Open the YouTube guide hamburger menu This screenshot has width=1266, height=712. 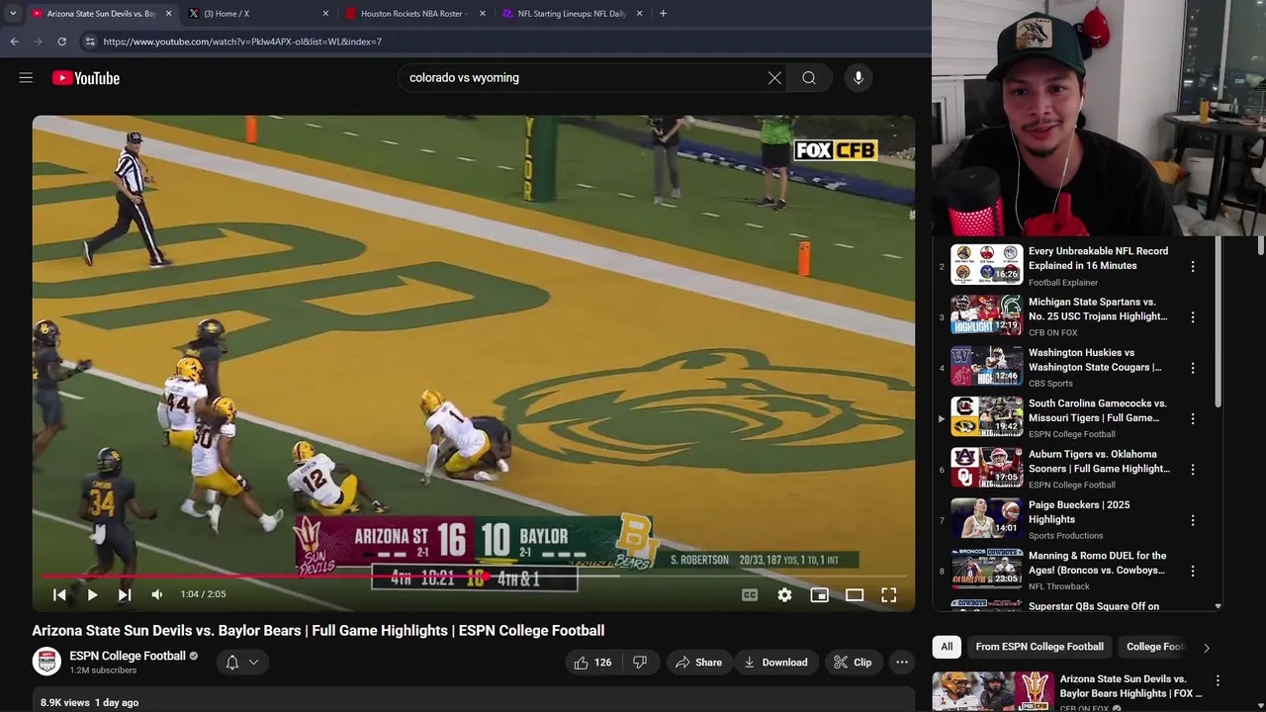(26, 78)
